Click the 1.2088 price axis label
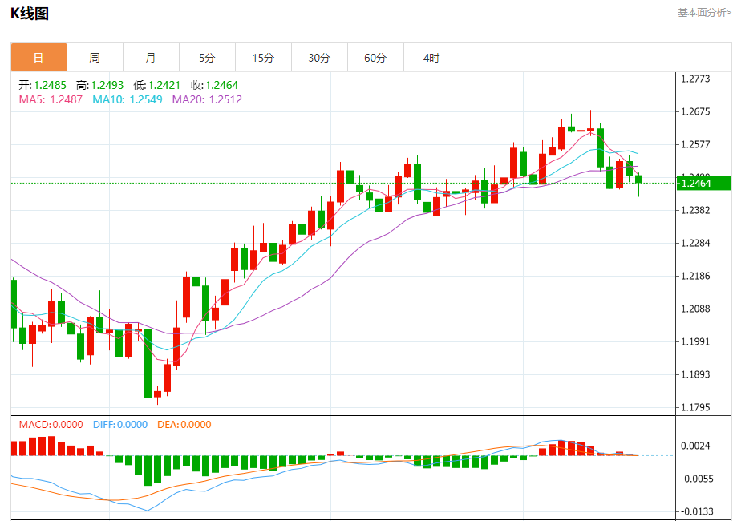The image size is (737, 521). [x=695, y=309]
